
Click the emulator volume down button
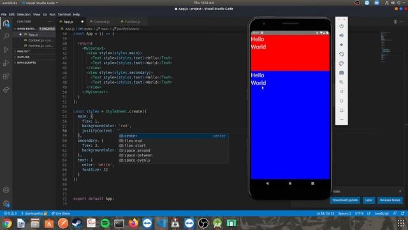342,45
